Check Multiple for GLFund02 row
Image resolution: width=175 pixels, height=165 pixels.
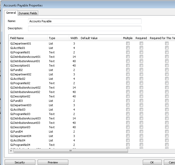click(x=128, y=70)
